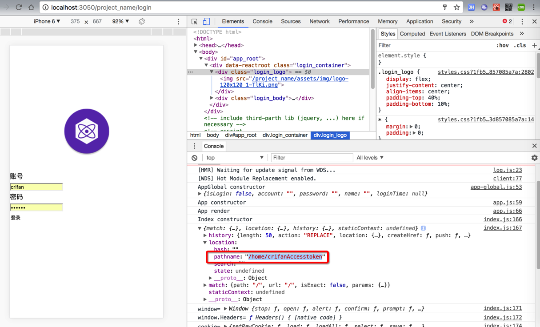Bookmark this page with the star icon
The image size is (540, 327).
(456, 7)
